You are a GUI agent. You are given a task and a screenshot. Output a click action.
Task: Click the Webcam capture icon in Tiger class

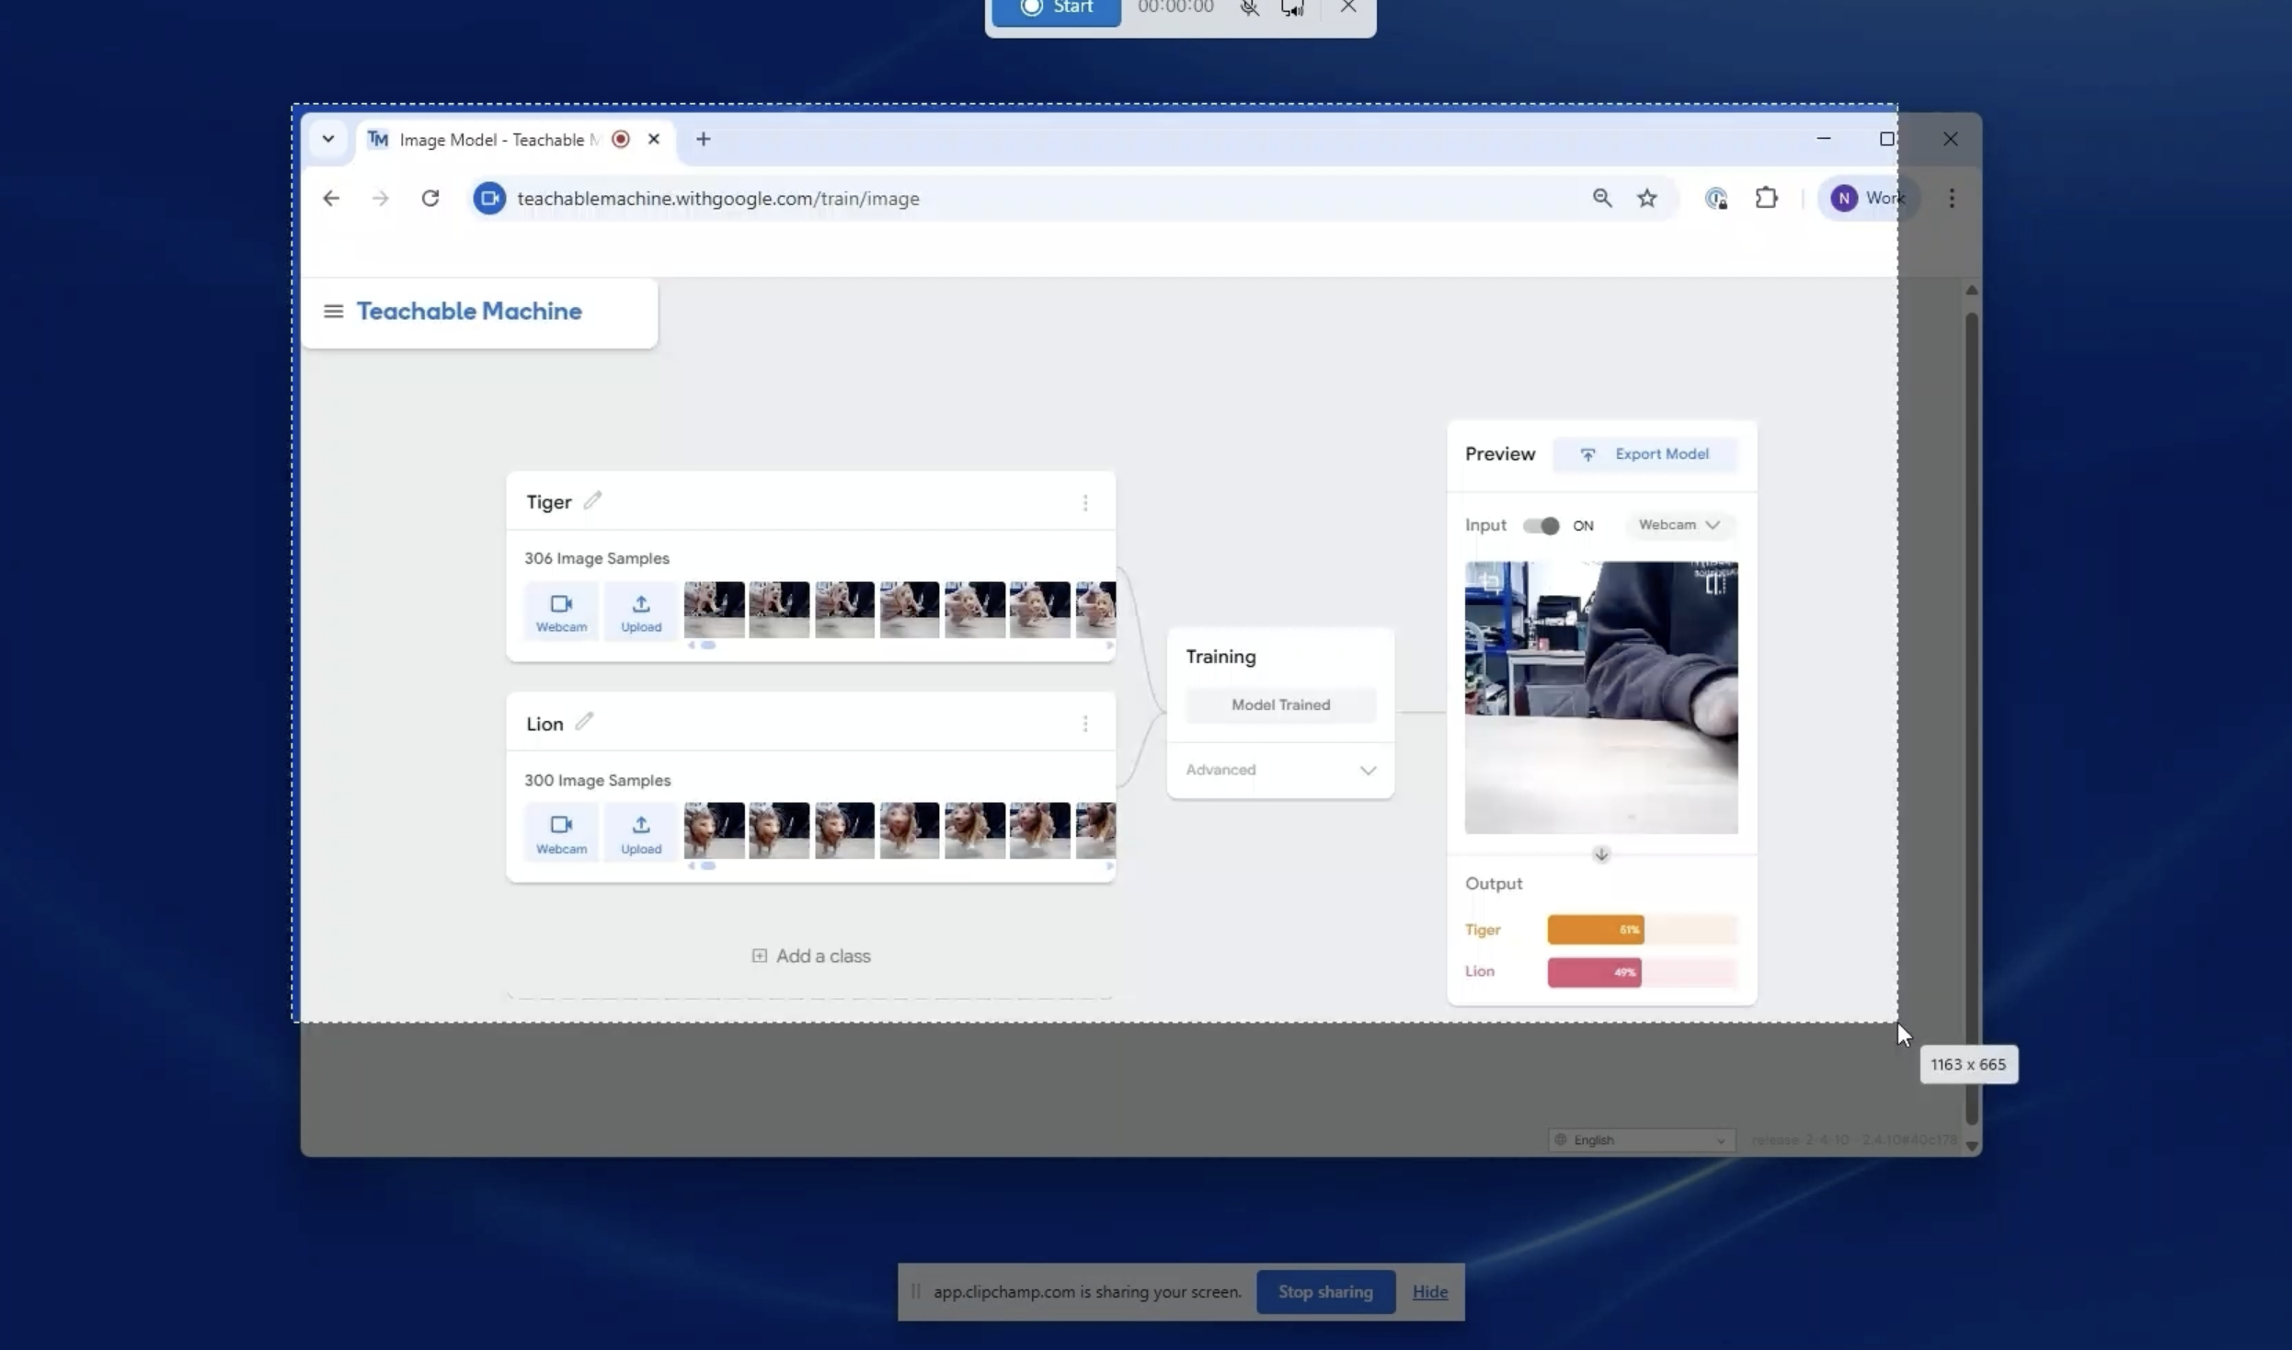click(x=561, y=611)
